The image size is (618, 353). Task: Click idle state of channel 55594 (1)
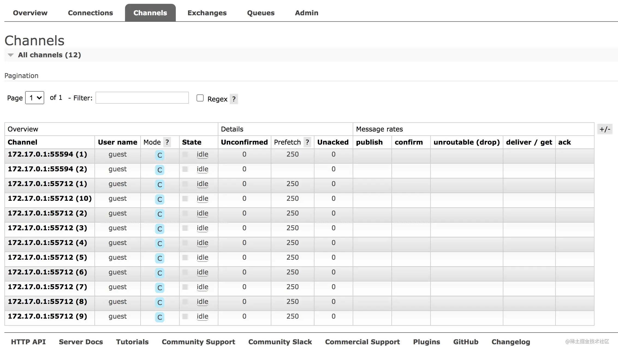(x=202, y=154)
